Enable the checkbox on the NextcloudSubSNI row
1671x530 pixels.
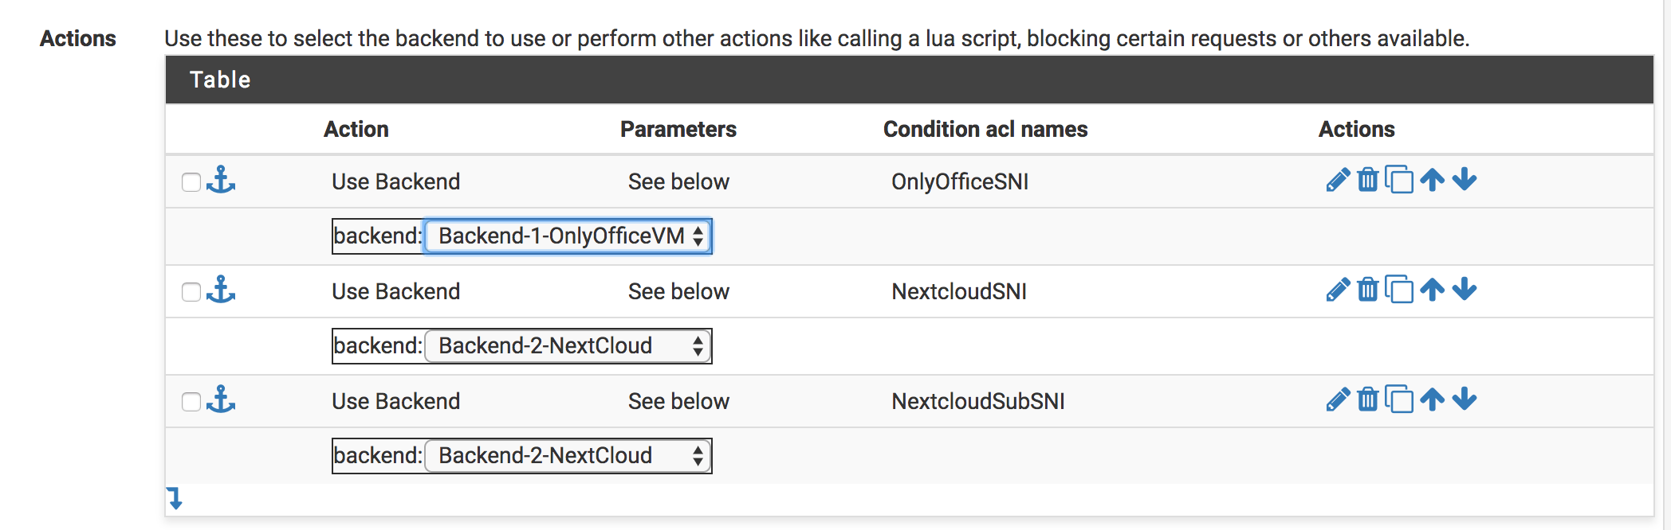(x=191, y=402)
